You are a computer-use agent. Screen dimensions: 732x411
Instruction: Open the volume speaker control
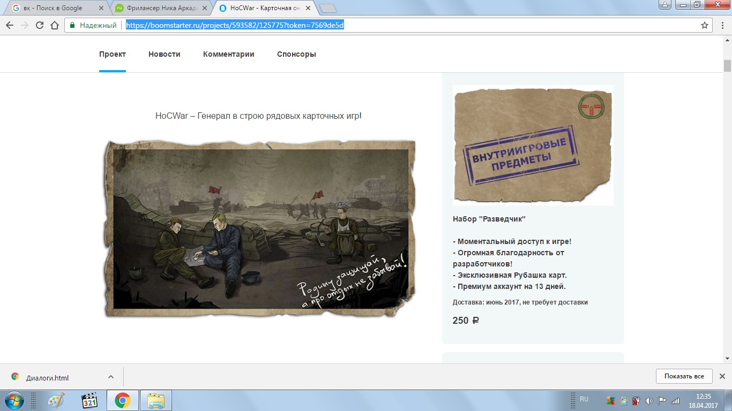[x=649, y=400]
